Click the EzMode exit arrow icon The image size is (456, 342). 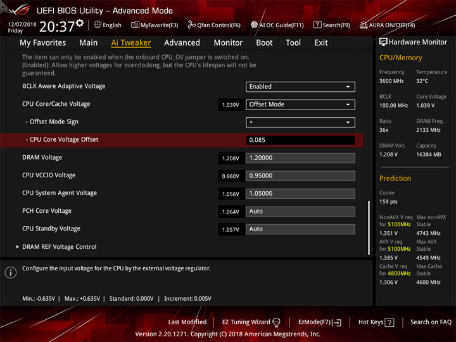pos(337,322)
